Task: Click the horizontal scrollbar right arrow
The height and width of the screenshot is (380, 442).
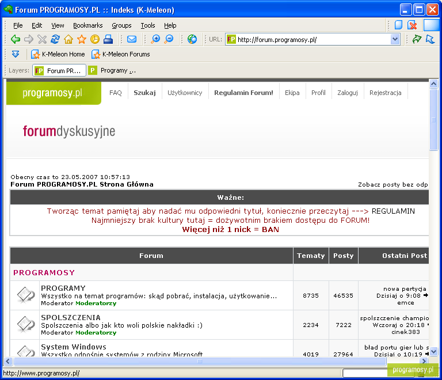Action: (424, 361)
